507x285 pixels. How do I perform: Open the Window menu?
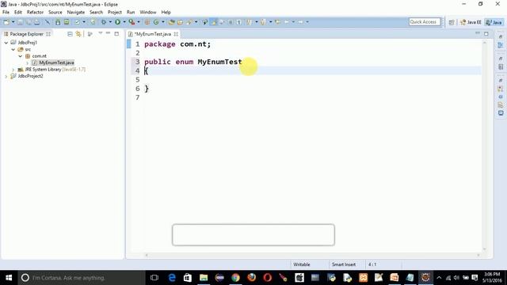click(x=148, y=13)
